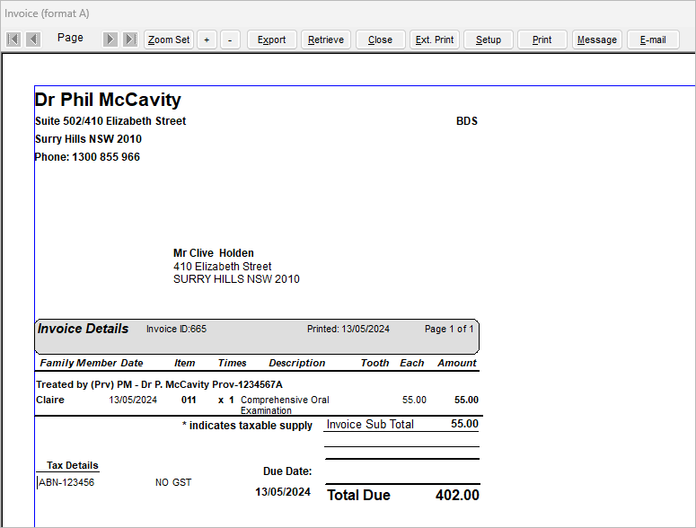Viewport: 696px width, 528px height.
Task: Click the Total Due label
Action: pos(358,495)
